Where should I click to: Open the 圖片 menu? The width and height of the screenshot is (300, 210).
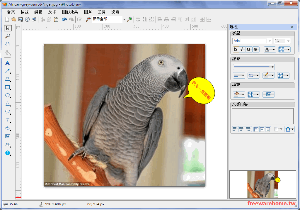tap(88, 12)
